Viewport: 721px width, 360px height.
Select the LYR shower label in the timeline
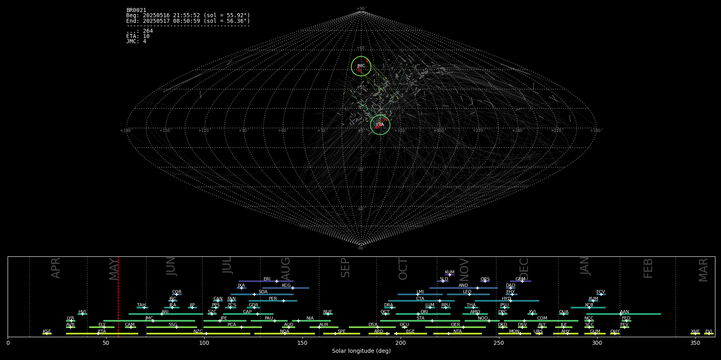click(x=70, y=318)
